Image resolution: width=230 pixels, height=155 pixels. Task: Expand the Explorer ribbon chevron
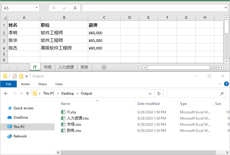pos(220,84)
